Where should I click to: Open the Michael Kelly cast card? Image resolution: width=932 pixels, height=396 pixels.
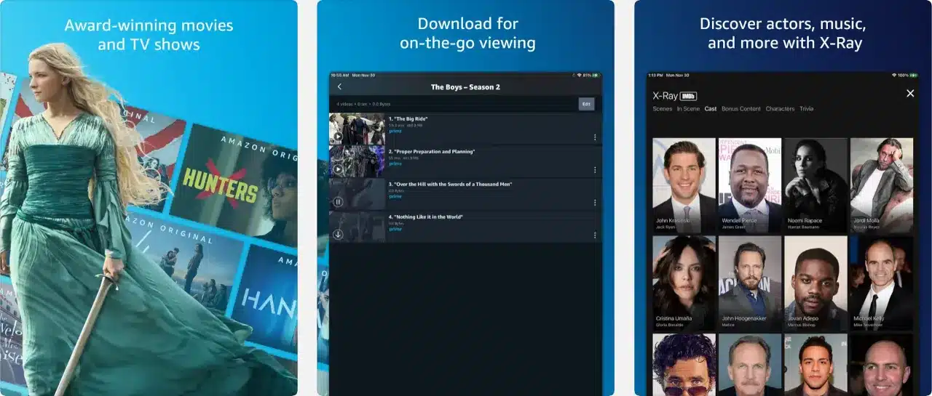click(x=882, y=283)
